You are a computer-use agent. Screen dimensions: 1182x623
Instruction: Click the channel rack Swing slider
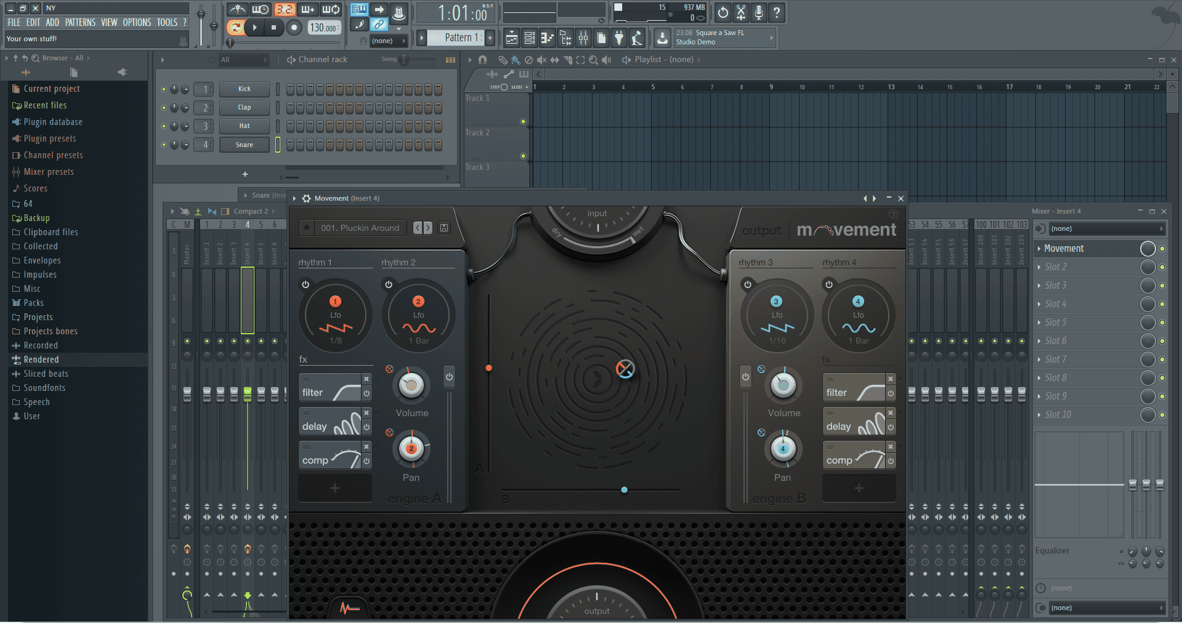point(404,60)
